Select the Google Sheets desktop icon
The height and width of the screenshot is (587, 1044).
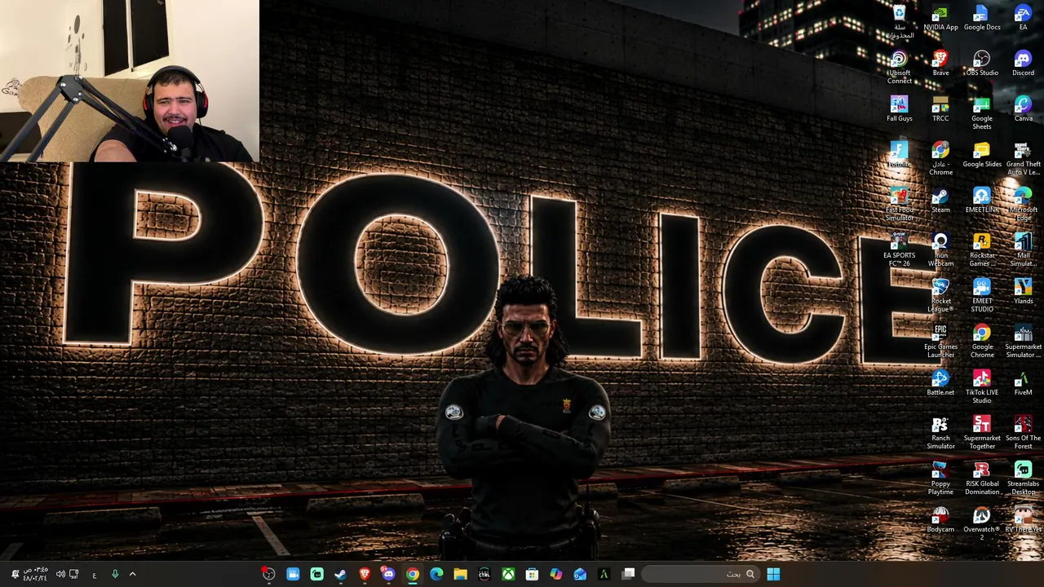pos(982,113)
